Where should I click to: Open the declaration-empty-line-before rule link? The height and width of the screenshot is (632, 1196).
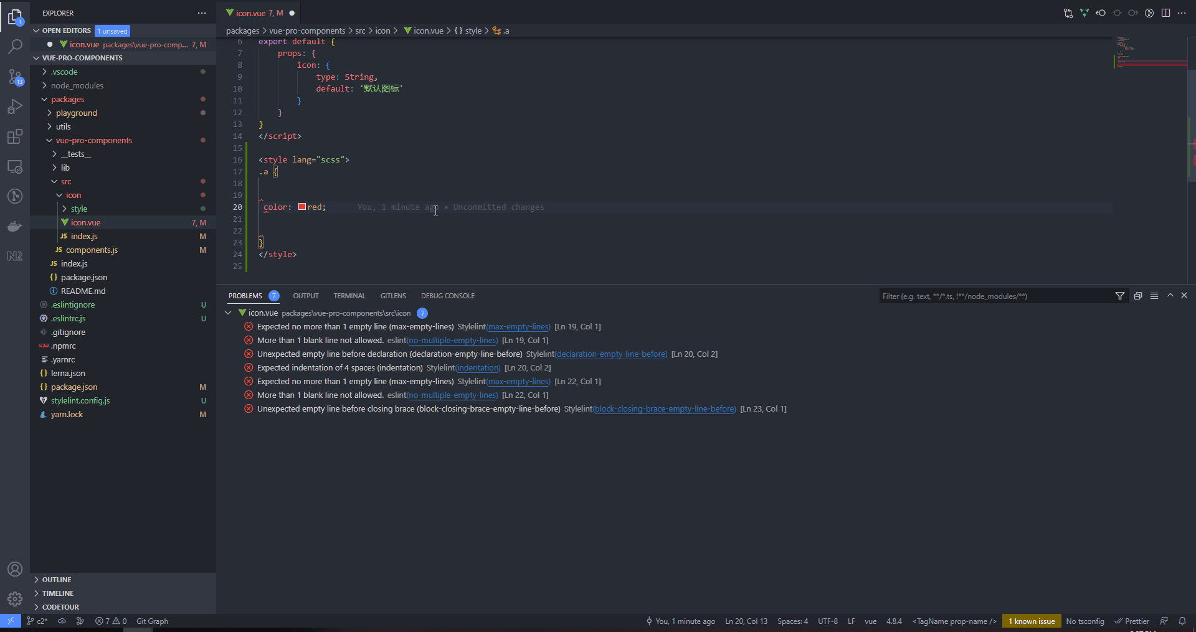tap(611, 354)
